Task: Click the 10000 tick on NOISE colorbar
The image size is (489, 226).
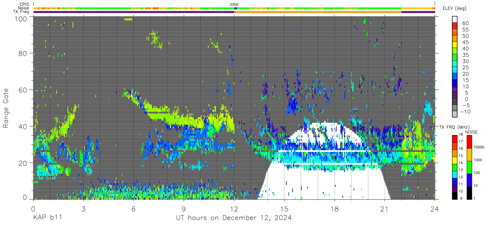Action: point(479,148)
